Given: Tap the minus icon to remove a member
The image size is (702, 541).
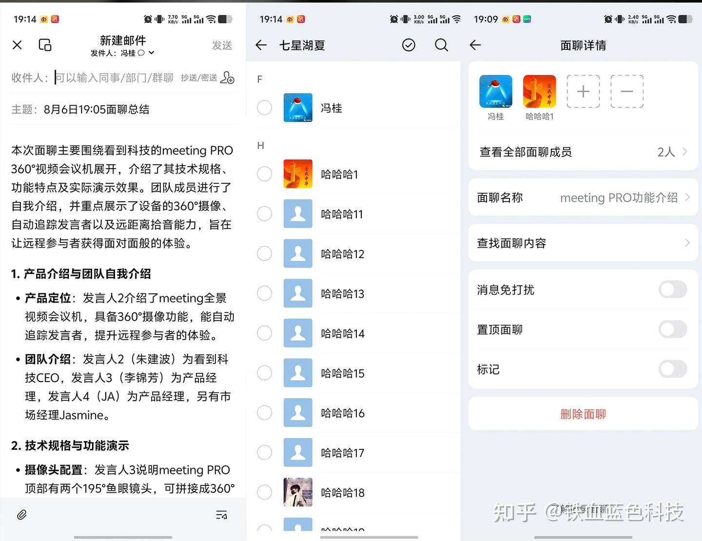Looking at the screenshot, I should 627,91.
